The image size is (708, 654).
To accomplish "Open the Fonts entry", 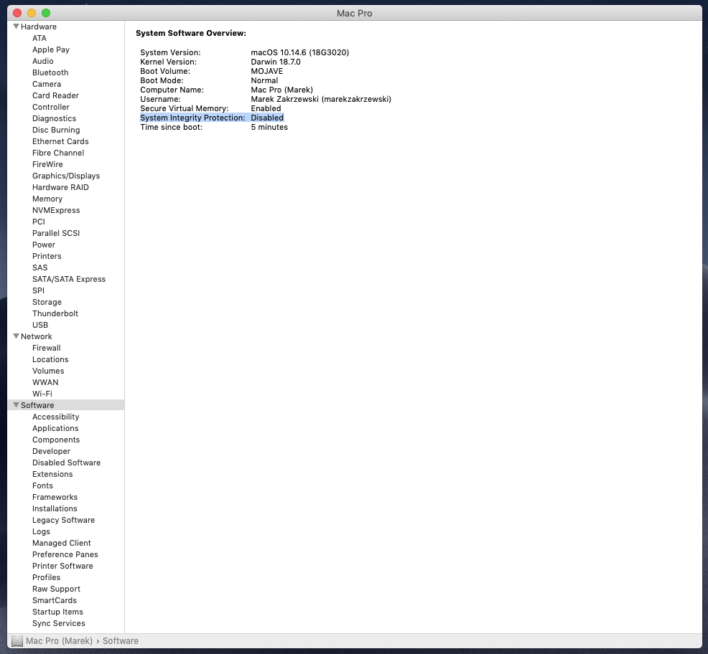I will (42, 485).
